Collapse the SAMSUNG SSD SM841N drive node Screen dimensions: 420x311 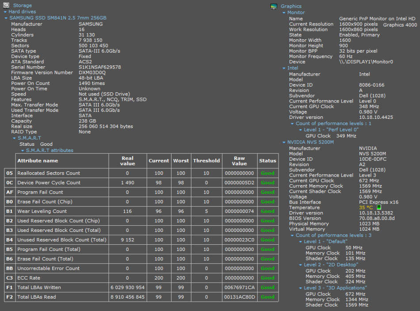point(6,18)
